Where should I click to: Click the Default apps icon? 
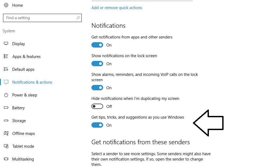6,69
